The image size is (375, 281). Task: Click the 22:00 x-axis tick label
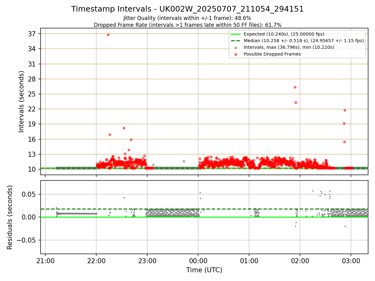coord(96,260)
